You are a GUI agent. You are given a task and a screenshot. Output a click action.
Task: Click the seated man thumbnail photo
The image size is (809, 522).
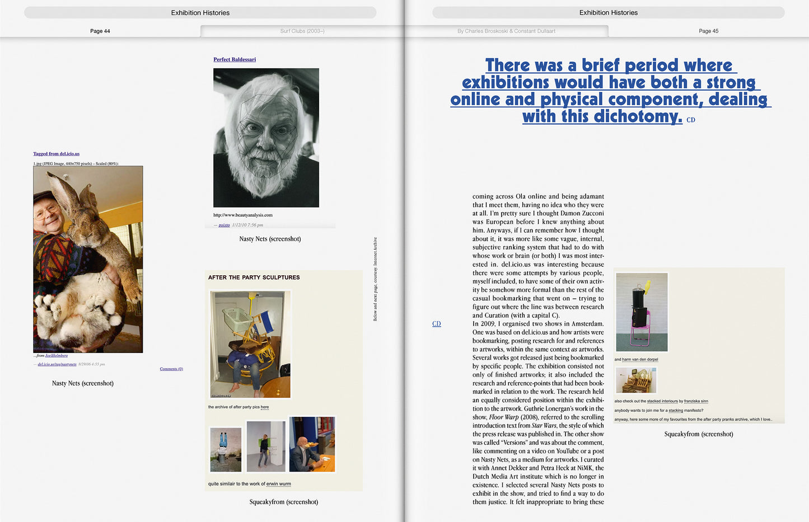[312, 444]
